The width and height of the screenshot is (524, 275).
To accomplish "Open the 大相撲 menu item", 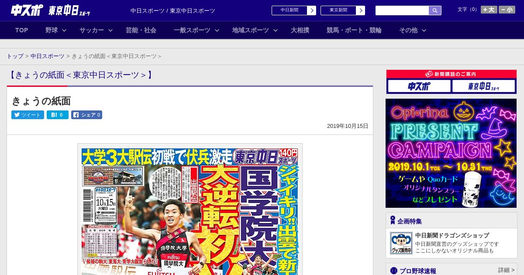I will point(300,30).
